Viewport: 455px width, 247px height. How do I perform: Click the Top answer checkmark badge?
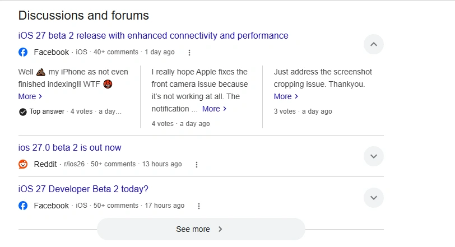pos(22,111)
